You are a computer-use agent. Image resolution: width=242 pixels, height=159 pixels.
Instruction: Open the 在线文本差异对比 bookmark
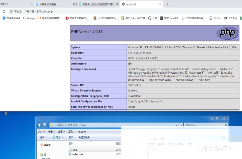[x=78, y=18]
